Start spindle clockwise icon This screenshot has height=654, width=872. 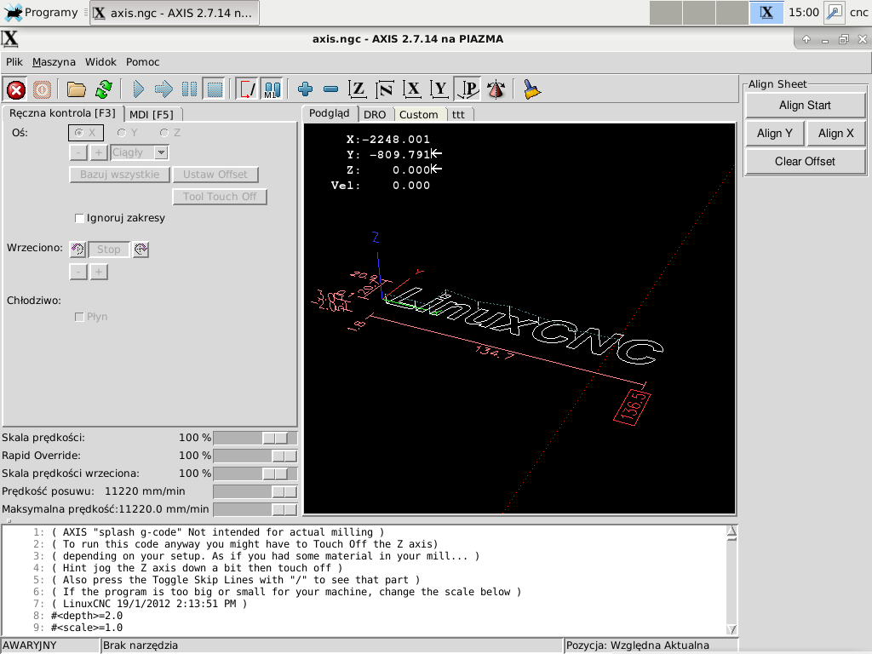141,250
